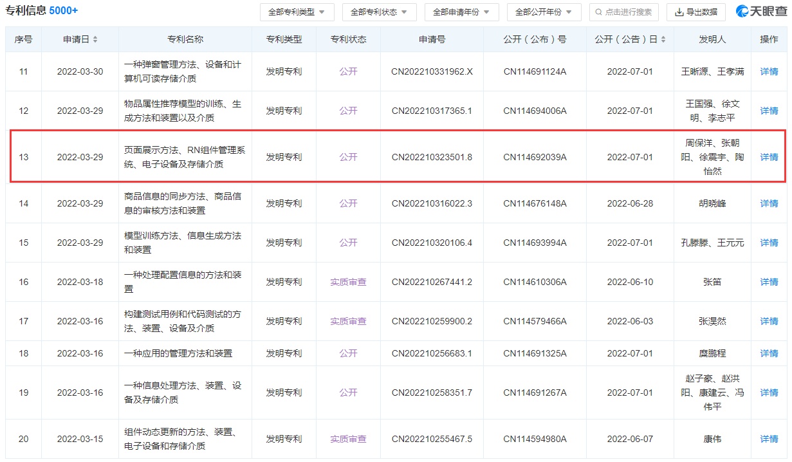Expand the 全部专利状态 filter
The height and width of the screenshot is (462, 792).
click(x=379, y=12)
